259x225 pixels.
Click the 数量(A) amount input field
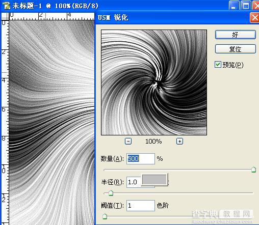tap(141, 159)
